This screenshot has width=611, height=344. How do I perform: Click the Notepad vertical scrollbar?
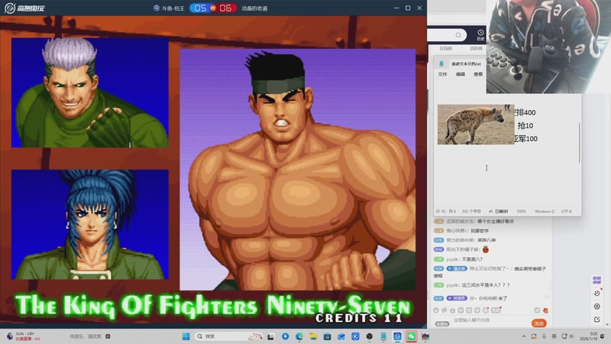point(580,143)
